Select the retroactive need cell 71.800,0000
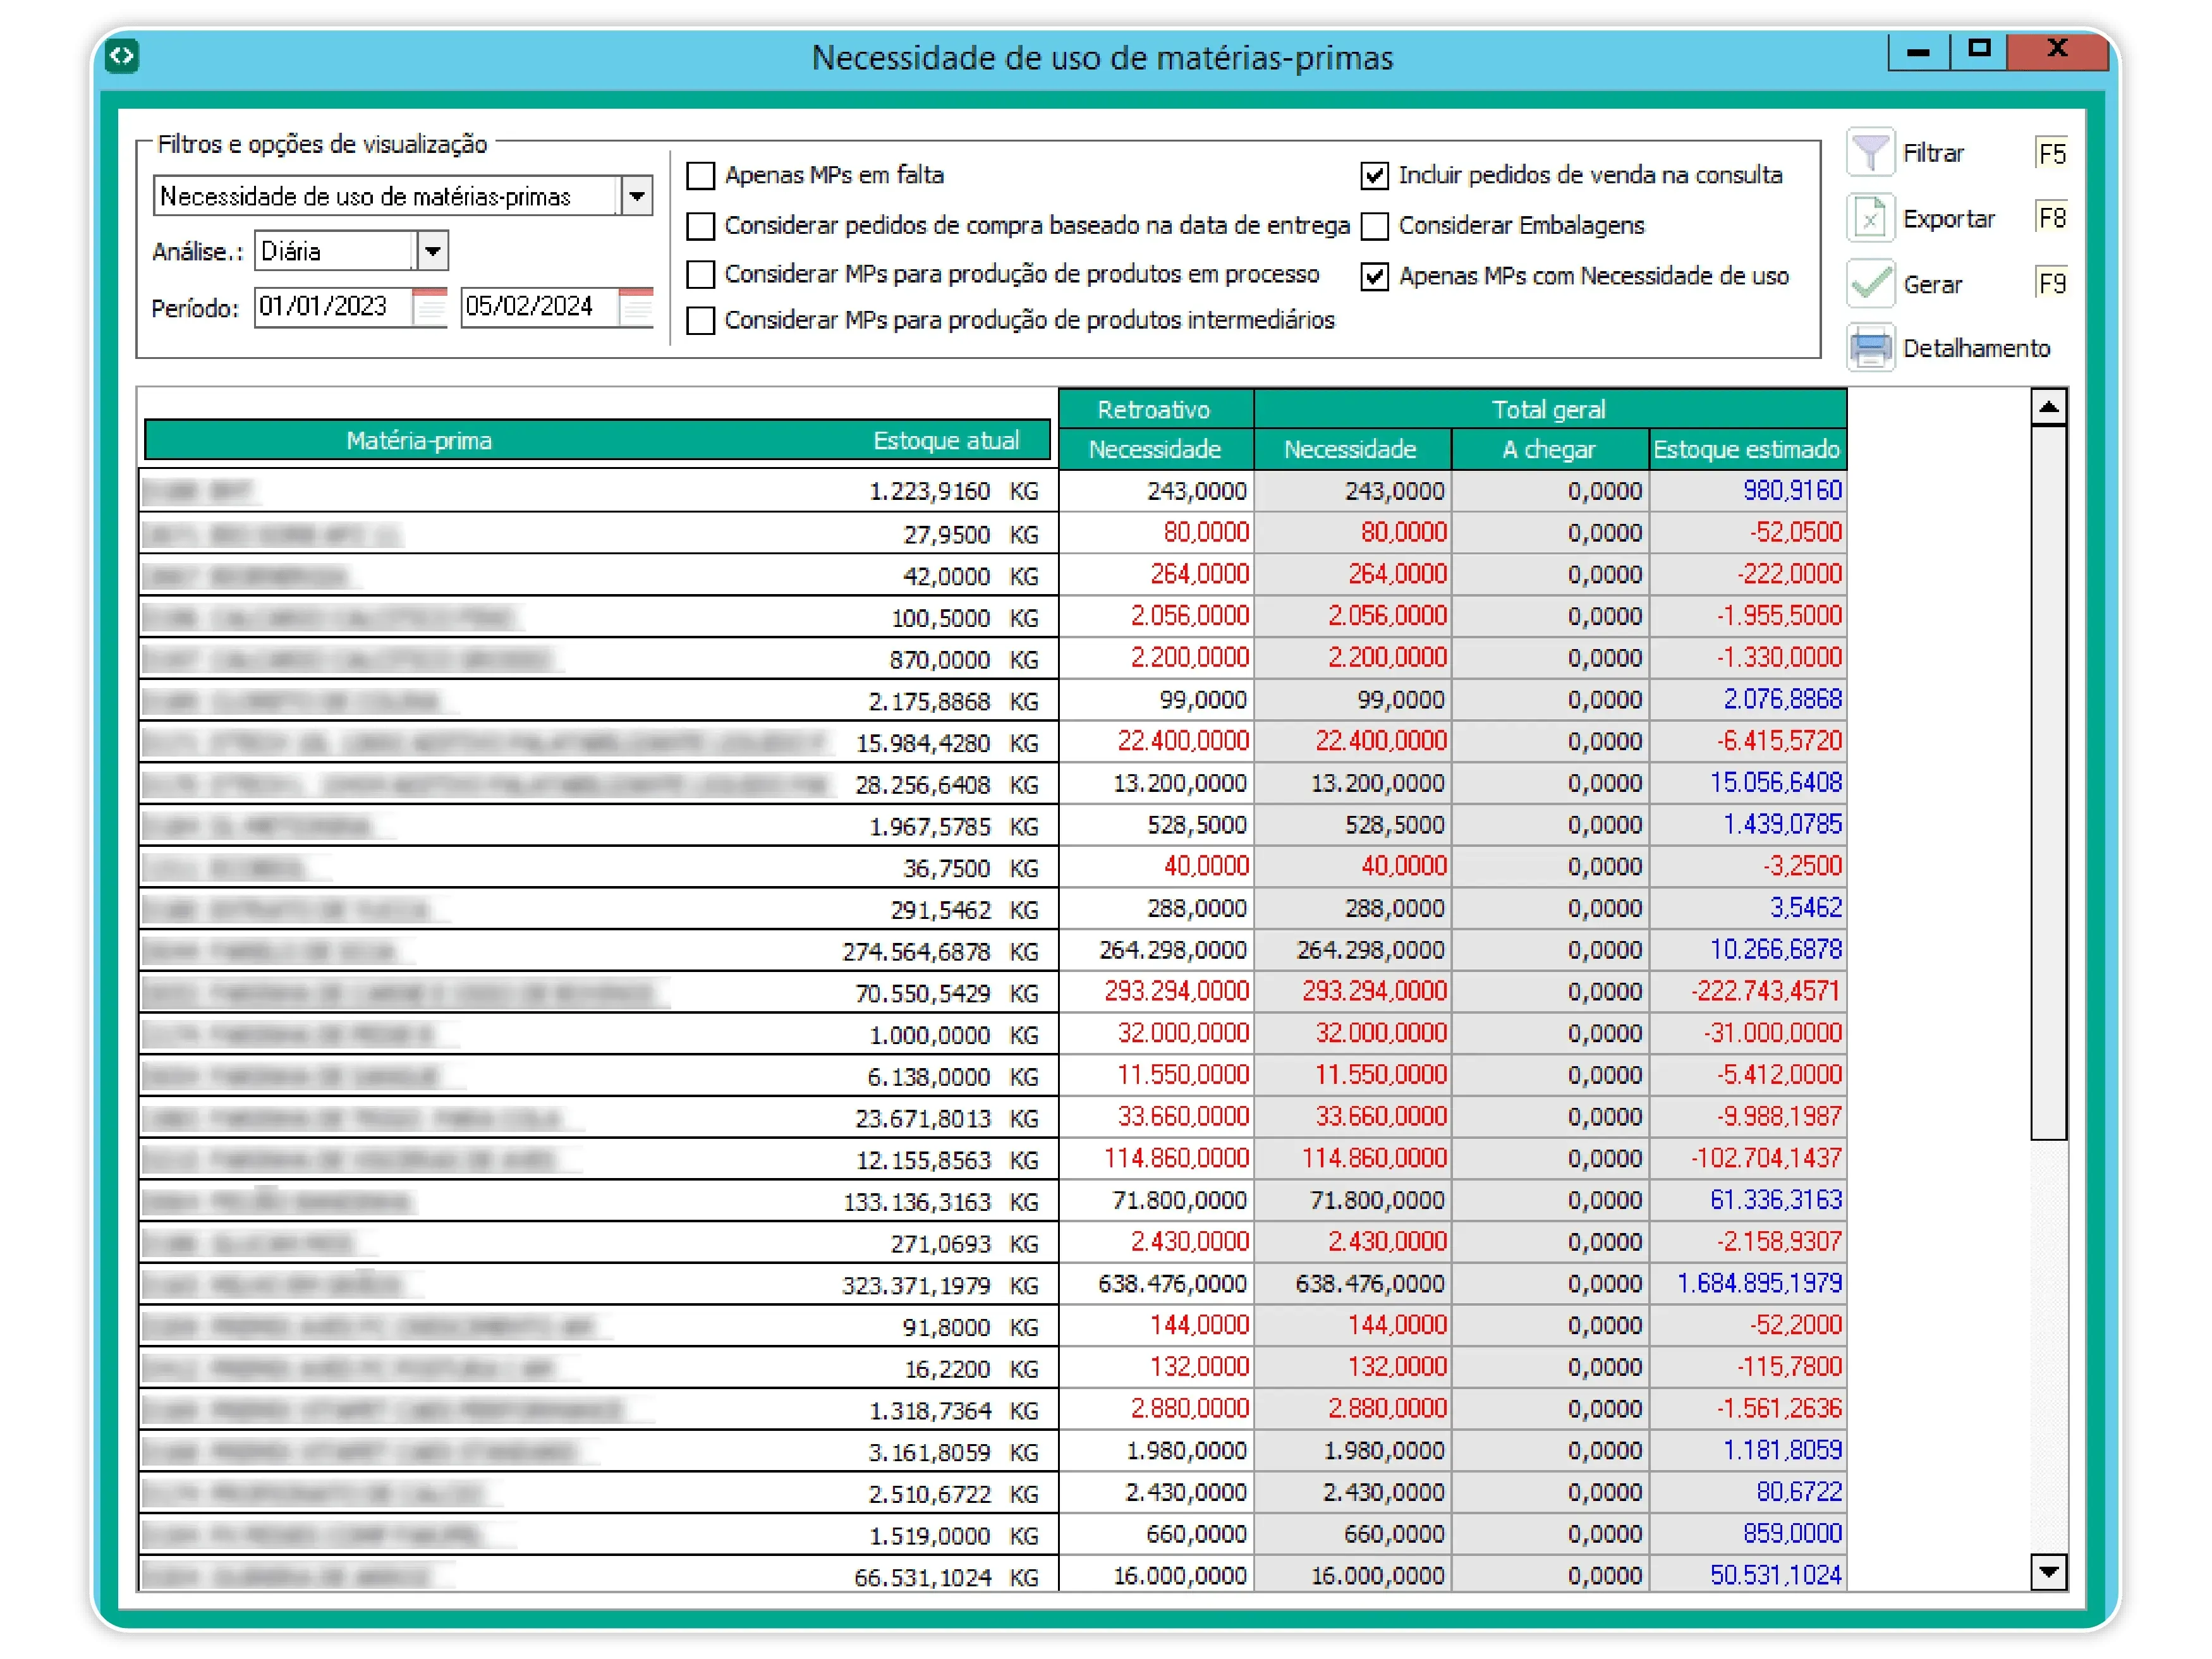The image size is (2212, 1659). pos(1155,1199)
